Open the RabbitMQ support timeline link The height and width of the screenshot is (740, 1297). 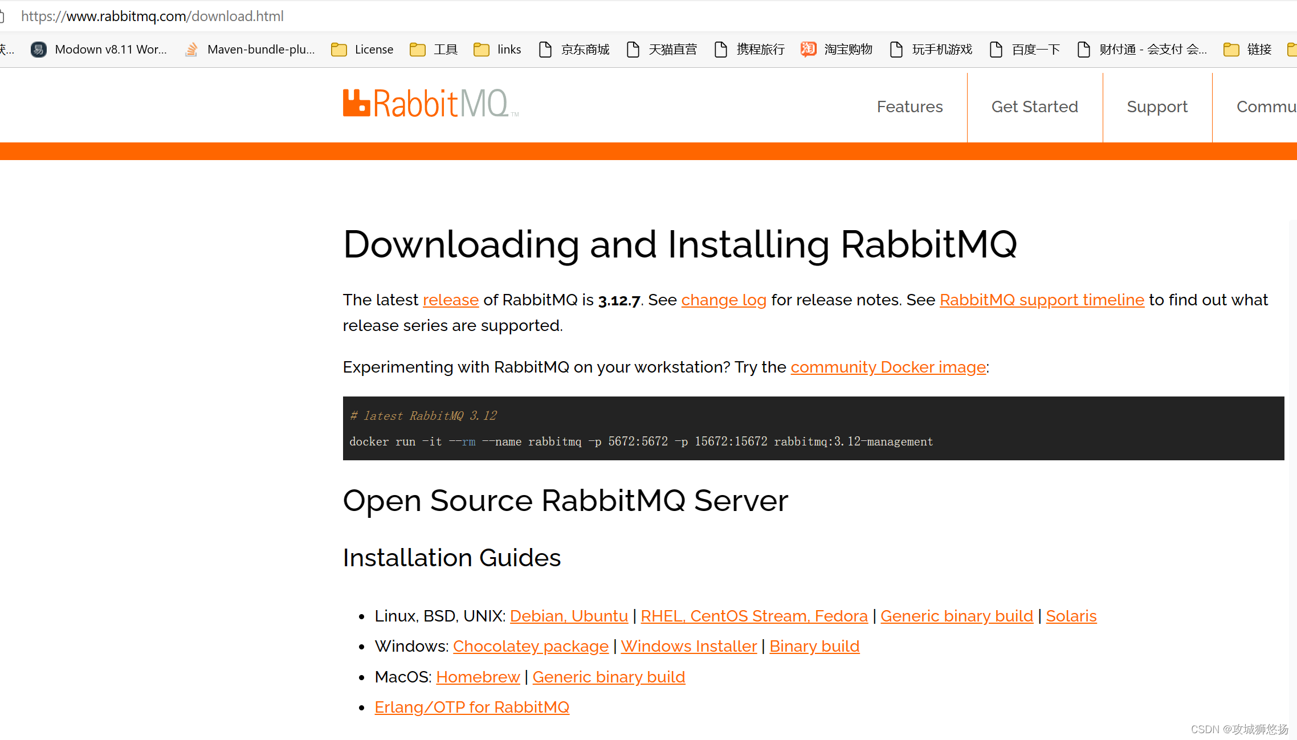tap(1042, 300)
